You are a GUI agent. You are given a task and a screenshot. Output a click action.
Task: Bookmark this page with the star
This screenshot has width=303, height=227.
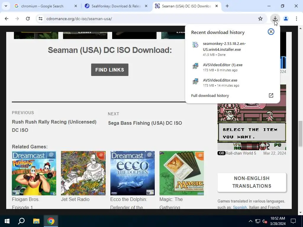click(260, 19)
